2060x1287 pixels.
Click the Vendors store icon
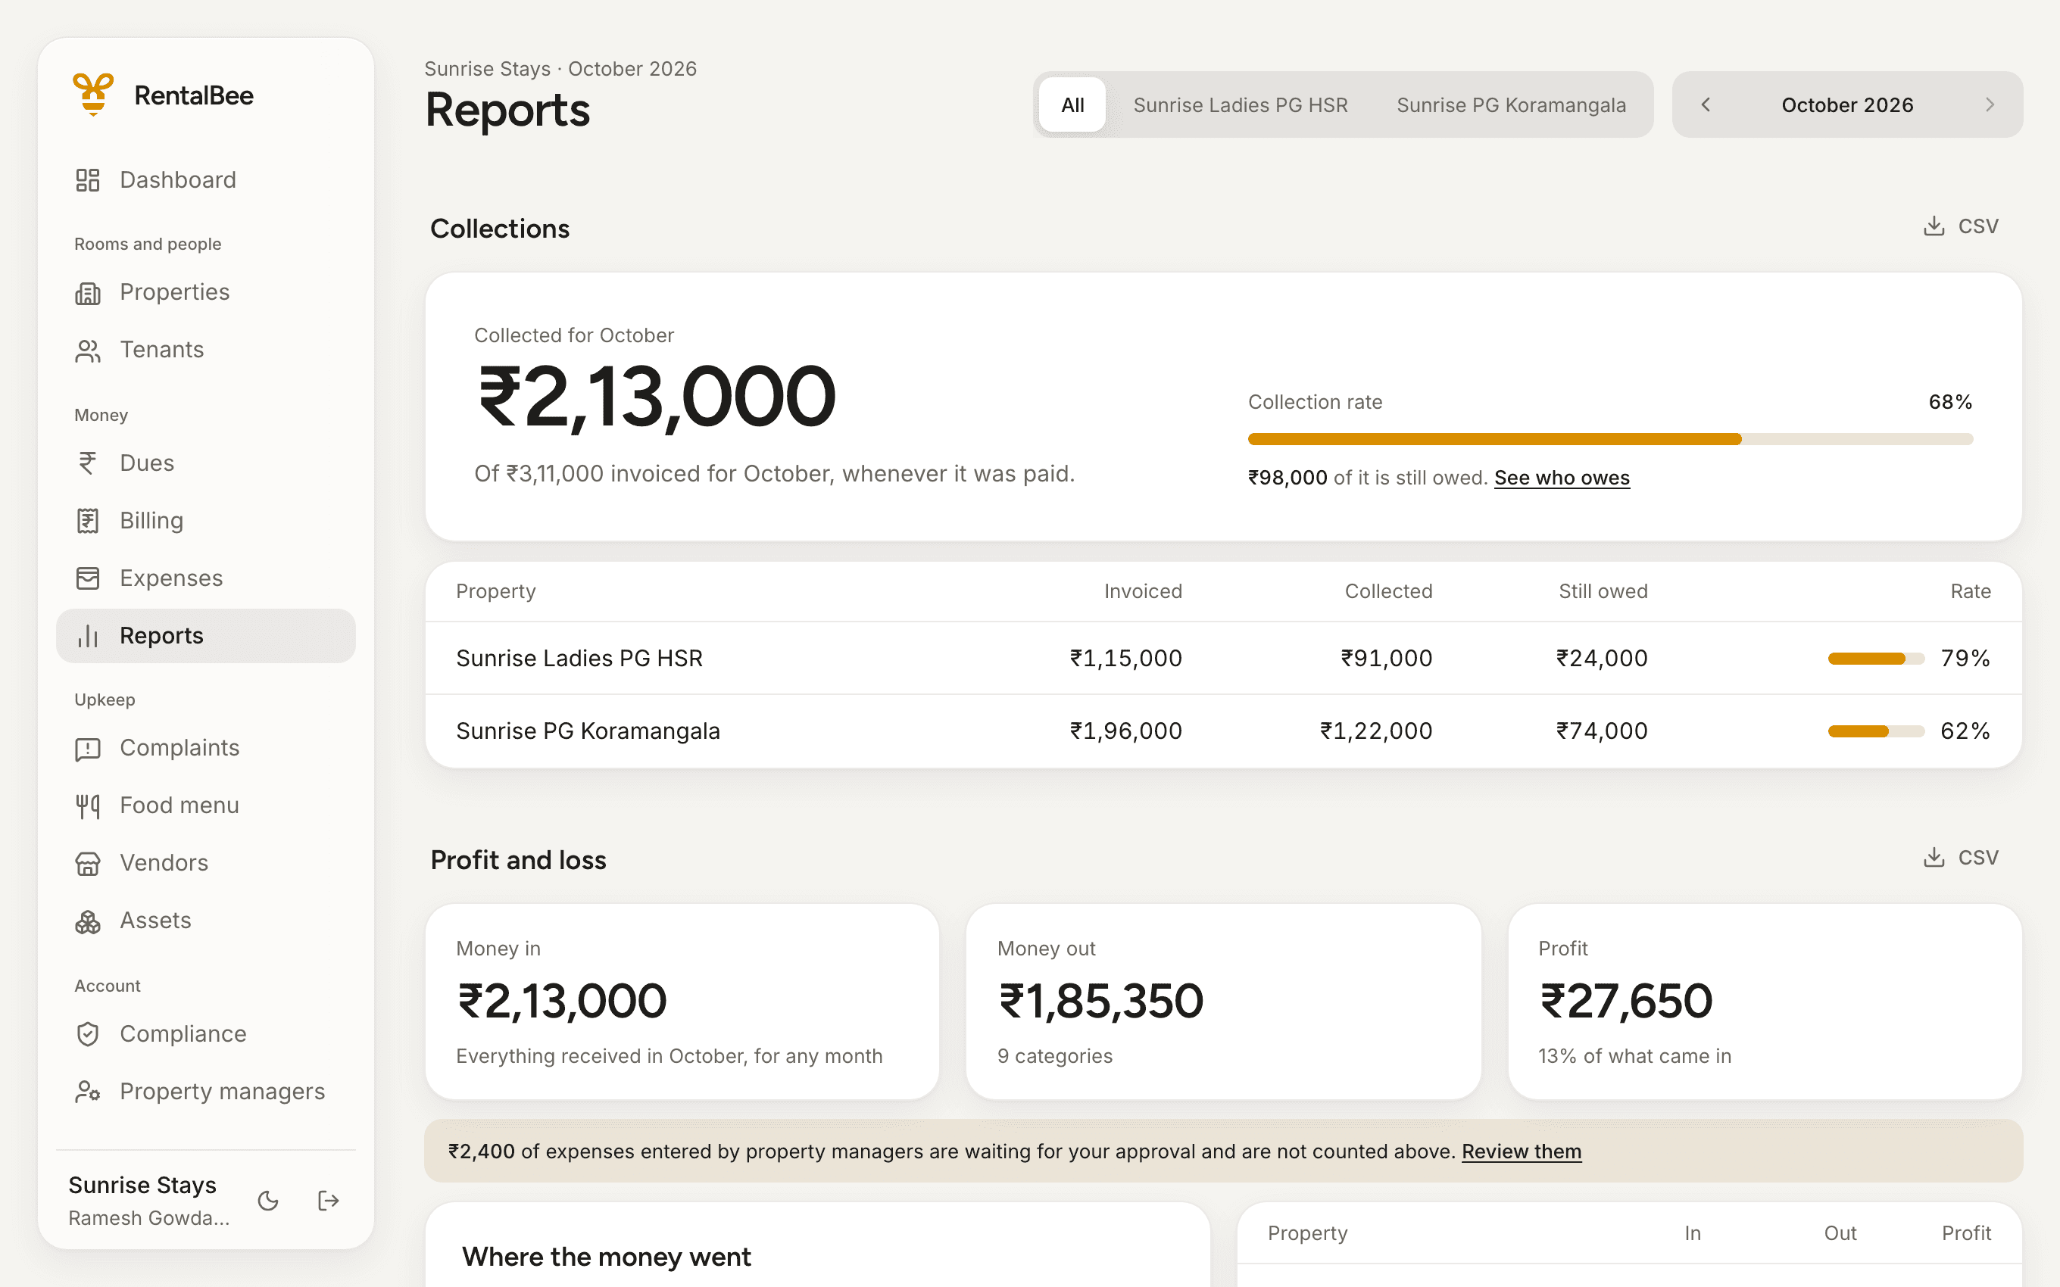pos(88,863)
